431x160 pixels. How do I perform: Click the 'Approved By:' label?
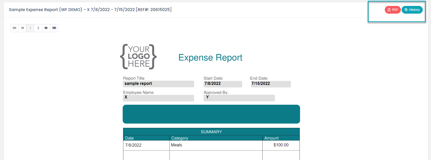(x=216, y=92)
